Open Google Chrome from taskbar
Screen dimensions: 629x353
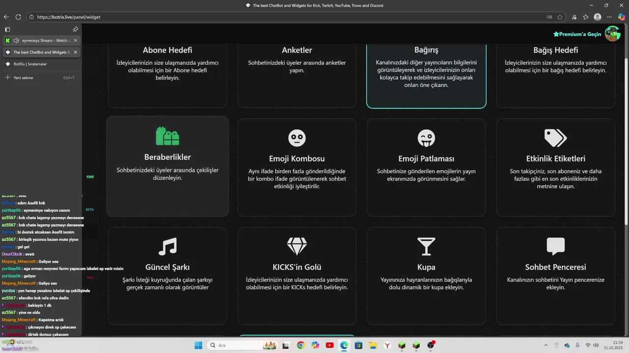click(301, 345)
